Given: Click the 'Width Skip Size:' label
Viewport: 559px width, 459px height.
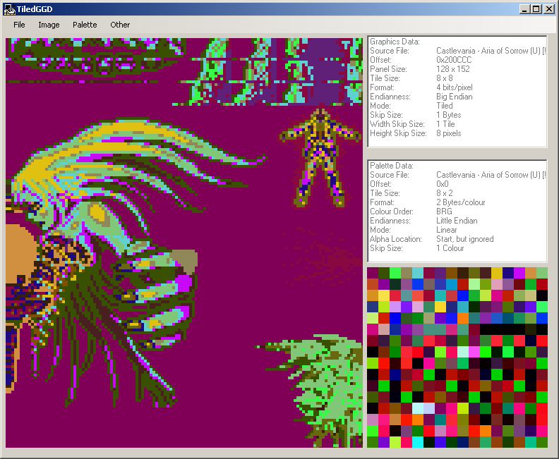Looking at the screenshot, I should pos(397,124).
